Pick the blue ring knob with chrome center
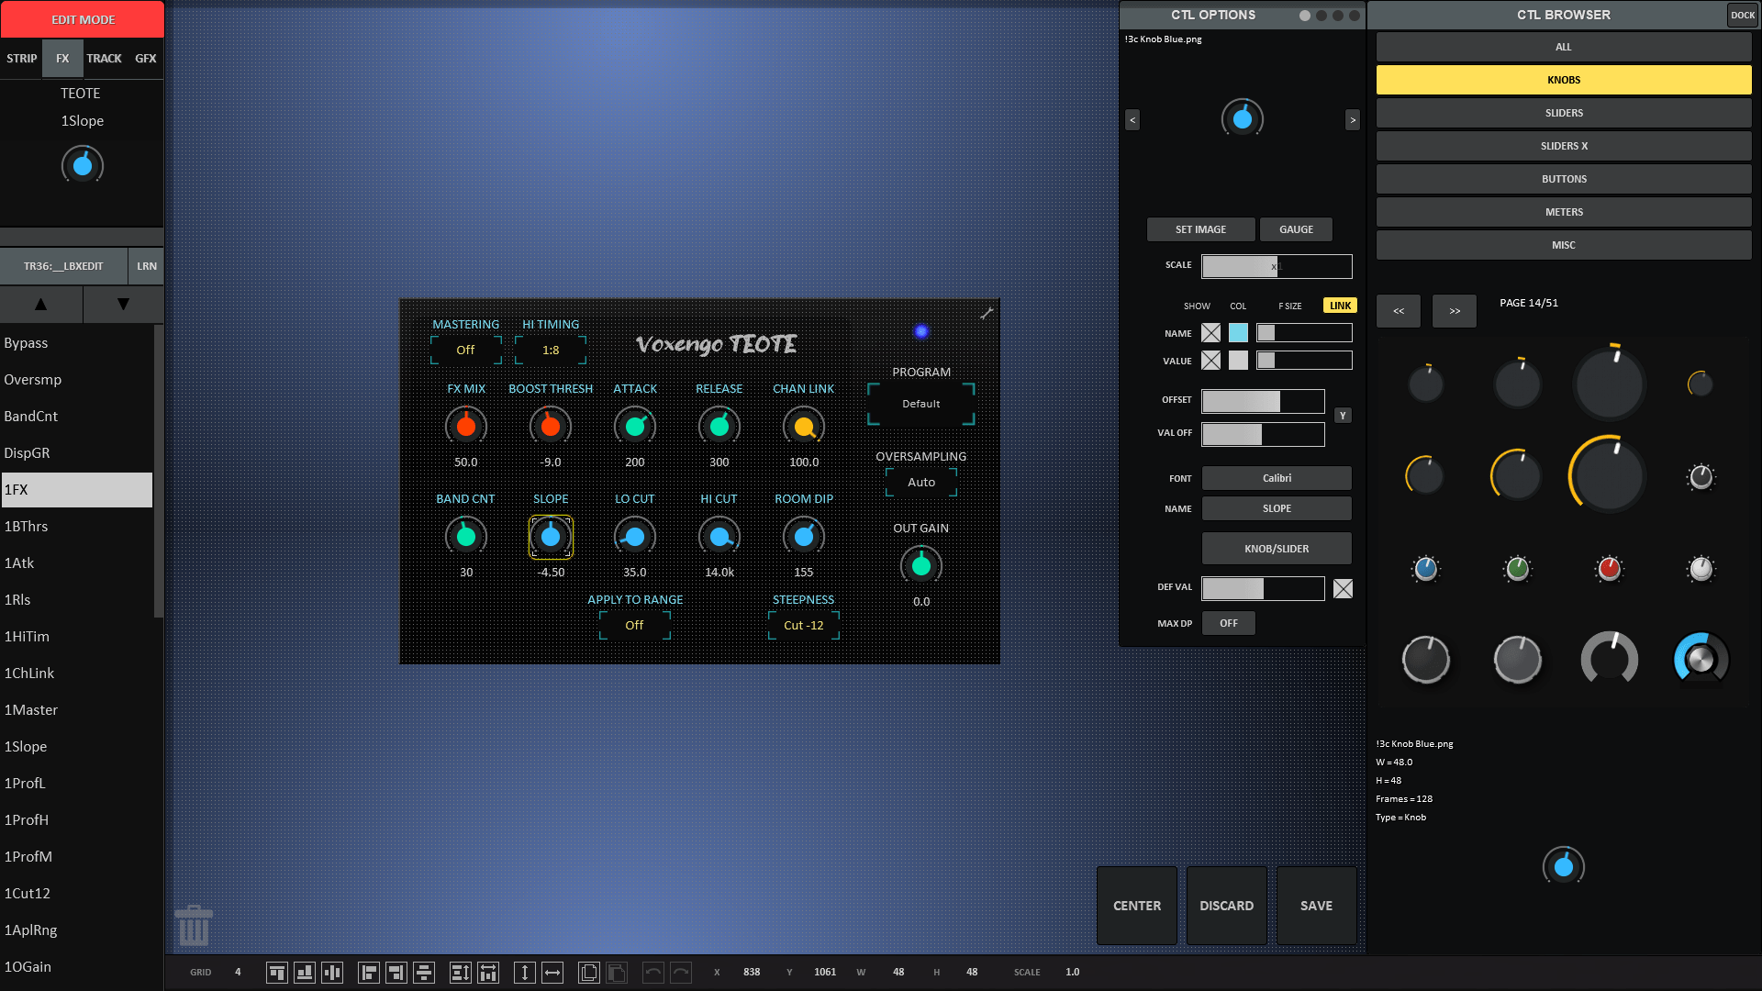Screen dimensions: 1762x991 click(x=1701, y=659)
